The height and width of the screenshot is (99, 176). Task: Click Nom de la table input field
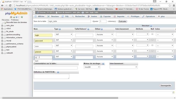pyautogui.click(x=69, y=21)
